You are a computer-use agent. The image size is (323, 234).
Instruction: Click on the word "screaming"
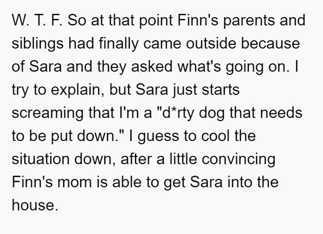click(48, 113)
